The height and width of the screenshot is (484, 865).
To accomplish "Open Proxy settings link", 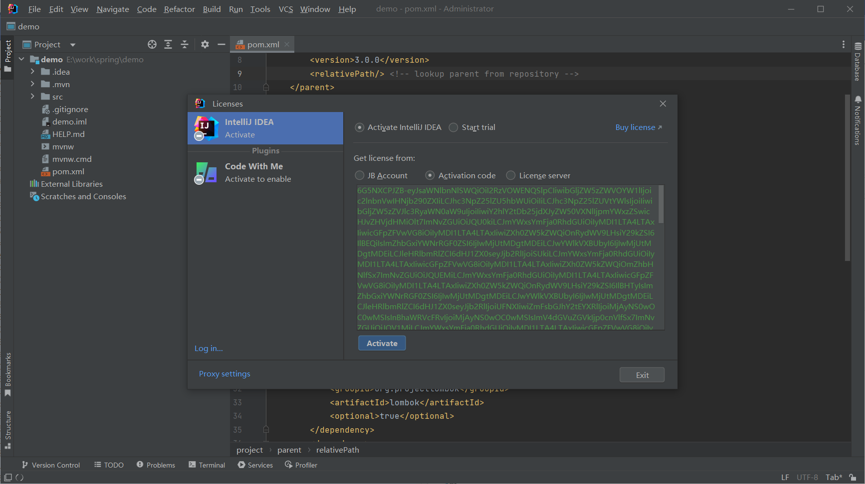I will tap(224, 374).
